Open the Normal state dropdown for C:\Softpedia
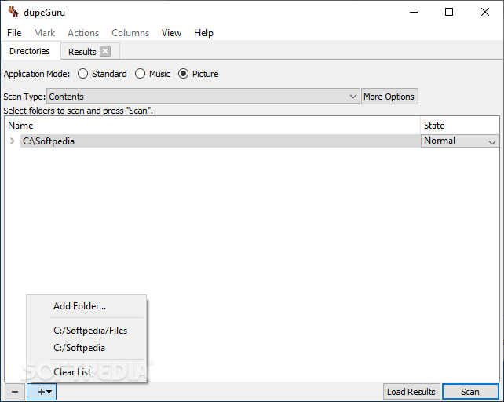The width and height of the screenshot is (504, 402). pyautogui.click(x=459, y=141)
